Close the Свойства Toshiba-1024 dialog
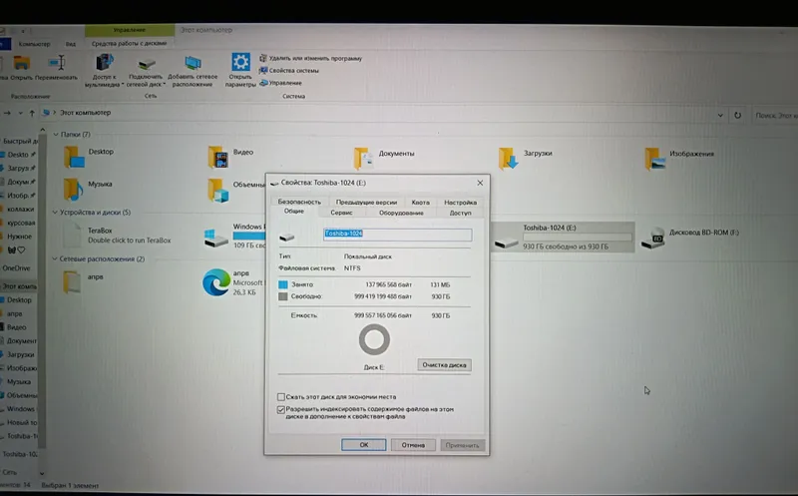This screenshot has width=798, height=496. [480, 183]
